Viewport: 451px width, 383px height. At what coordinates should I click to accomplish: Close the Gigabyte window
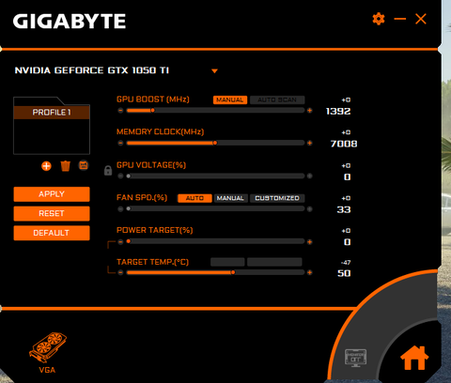click(x=421, y=19)
